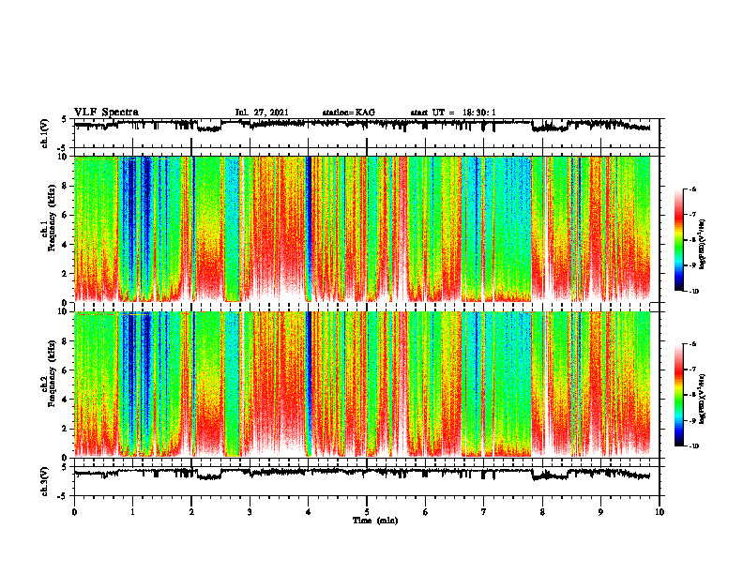Click the time axis tick label "6"
The height and width of the screenshot is (574, 743).
click(426, 512)
